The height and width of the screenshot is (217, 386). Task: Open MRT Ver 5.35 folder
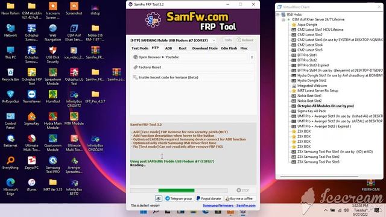[x=52, y=185]
